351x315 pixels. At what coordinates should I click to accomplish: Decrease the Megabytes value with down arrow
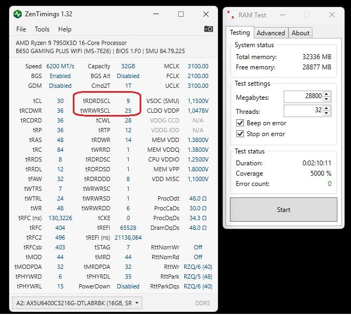(x=327, y=99)
